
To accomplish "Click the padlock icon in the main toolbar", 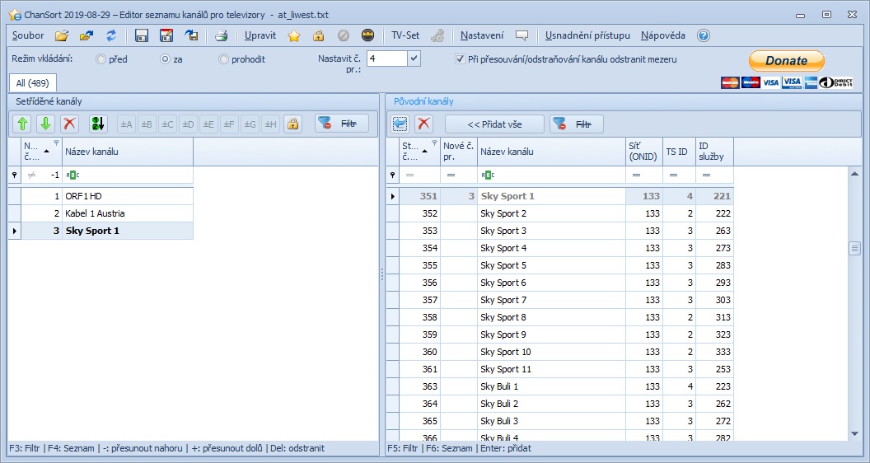I will click(x=318, y=35).
